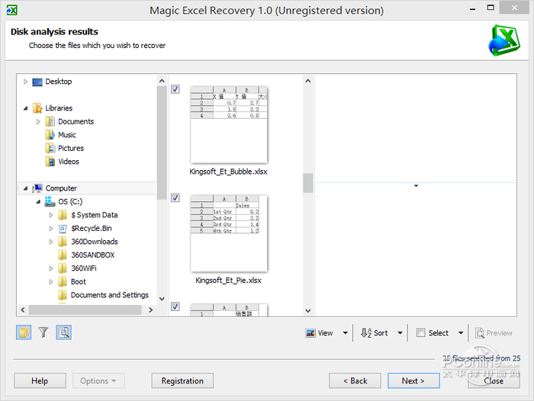Click the 360Downloads folder icon
This screenshot has width=534, height=401.
tap(63, 242)
